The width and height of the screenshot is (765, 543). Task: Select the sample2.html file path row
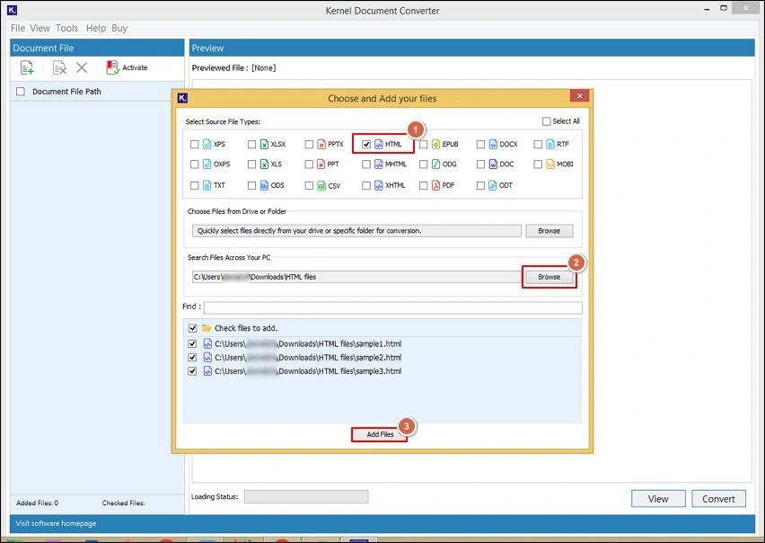point(308,358)
